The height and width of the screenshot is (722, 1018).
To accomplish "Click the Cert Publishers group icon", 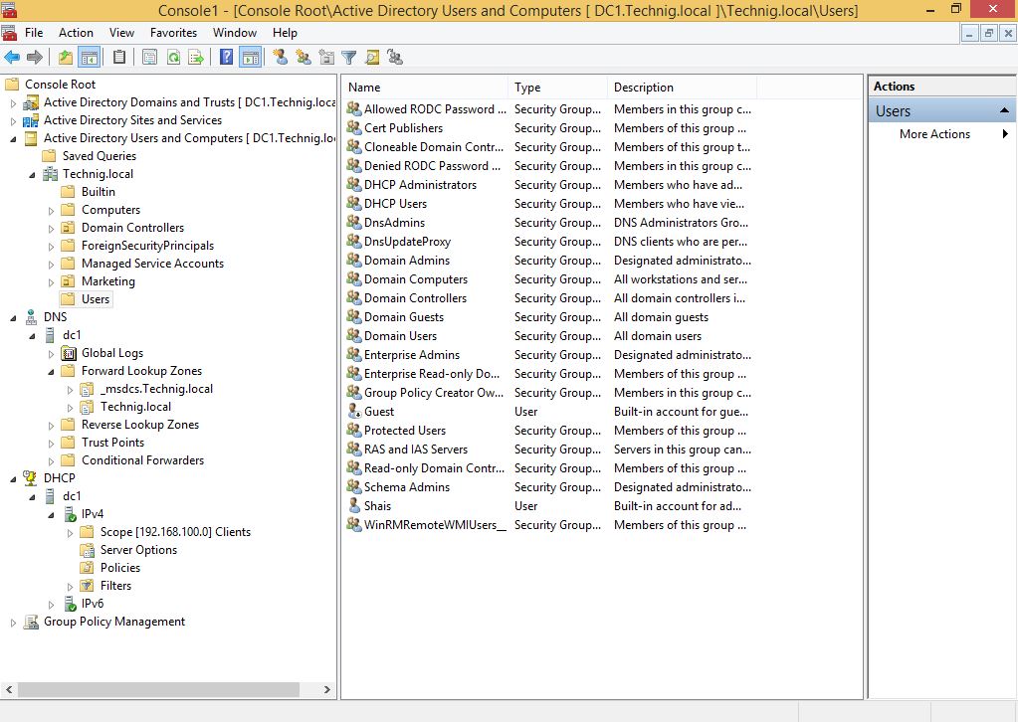I will coord(354,128).
